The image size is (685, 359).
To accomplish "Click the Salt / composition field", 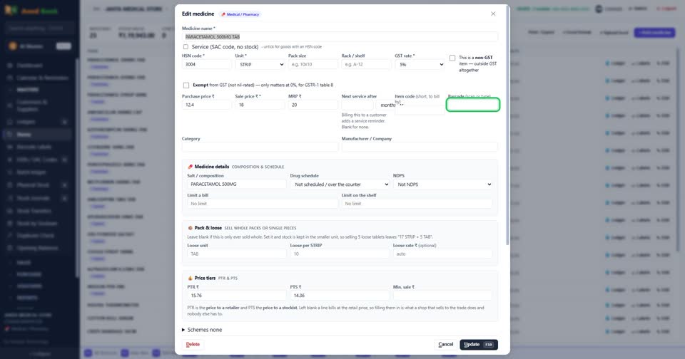I will click(237, 184).
